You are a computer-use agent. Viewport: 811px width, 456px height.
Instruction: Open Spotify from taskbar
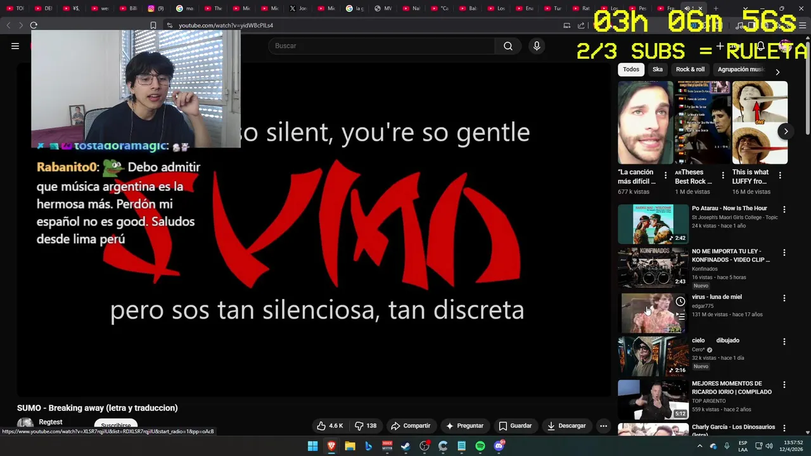pyautogui.click(x=480, y=446)
